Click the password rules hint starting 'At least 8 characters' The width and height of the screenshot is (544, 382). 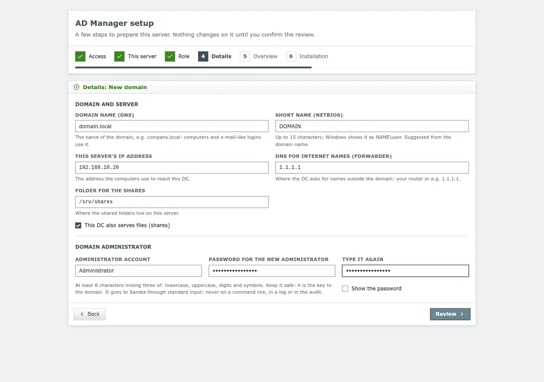coord(204,289)
